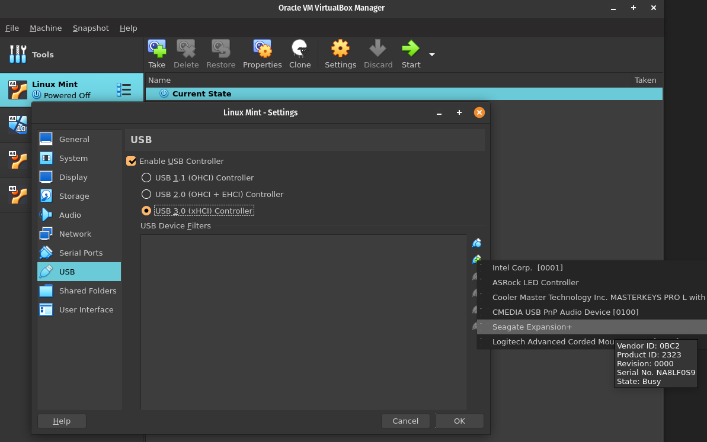Go to General settings category

point(79,139)
